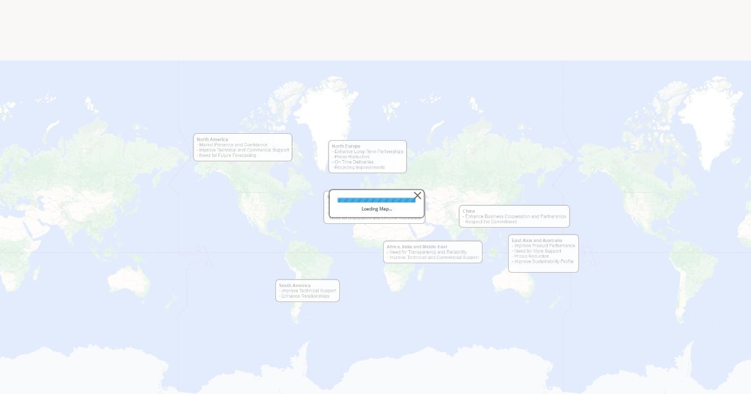The width and height of the screenshot is (751, 394).
Task: Click 'Need for More Support' line
Action: (x=536, y=251)
